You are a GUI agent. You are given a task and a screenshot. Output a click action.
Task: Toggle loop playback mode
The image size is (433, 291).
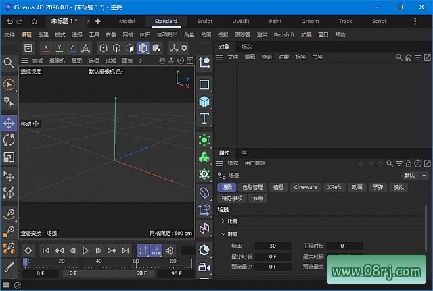[x=143, y=250]
